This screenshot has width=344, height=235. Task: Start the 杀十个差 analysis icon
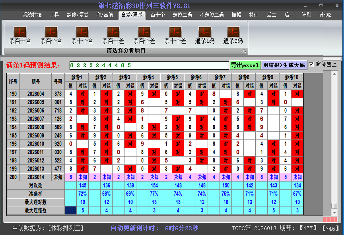pos(175,35)
